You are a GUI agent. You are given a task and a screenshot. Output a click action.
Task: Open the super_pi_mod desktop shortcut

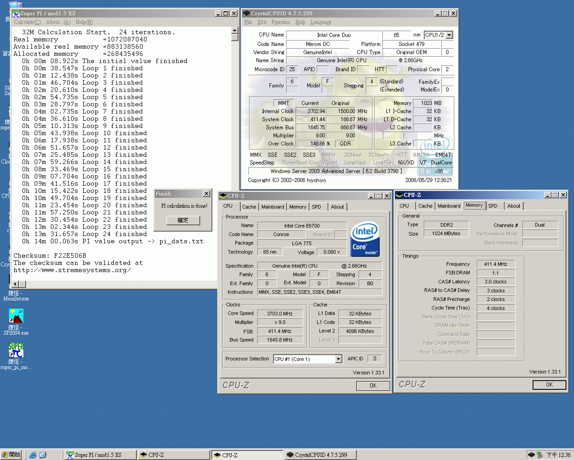tap(16, 349)
